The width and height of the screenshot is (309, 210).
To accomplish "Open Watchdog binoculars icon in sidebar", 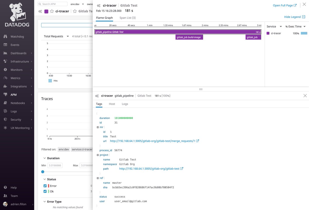I will pos(5,36).
